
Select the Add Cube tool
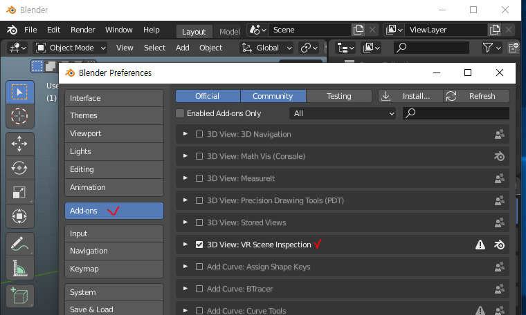(20, 296)
